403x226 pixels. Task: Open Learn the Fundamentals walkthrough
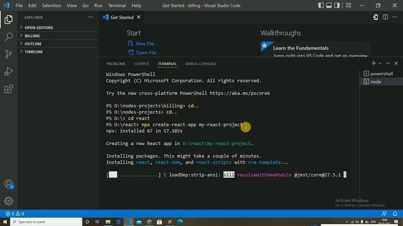(x=315, y=50)
